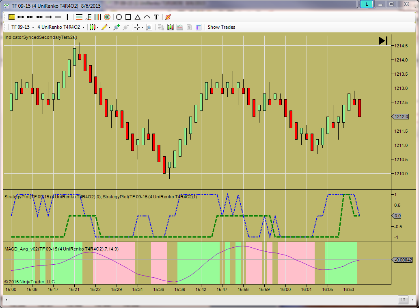Click the scrollbar left arrow
The height and width of the screenshot is (308, 419).
coord(6,300)
